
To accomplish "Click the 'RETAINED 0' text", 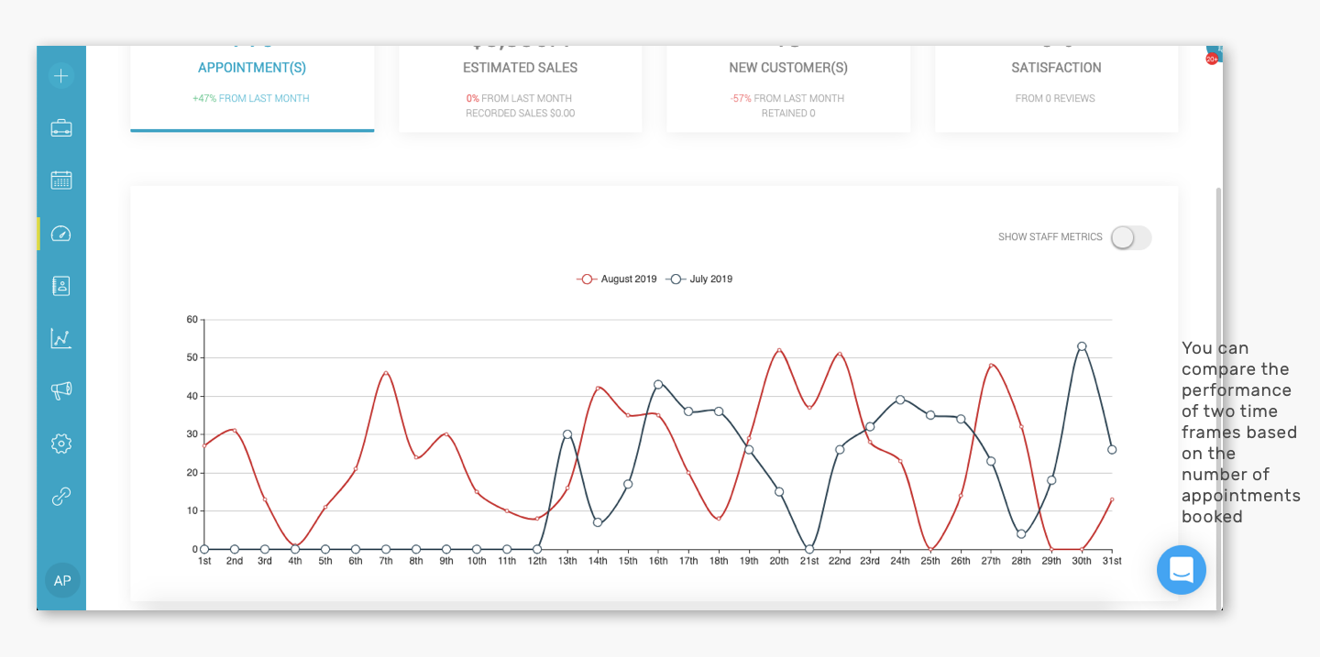I will [x=788, y=114].
